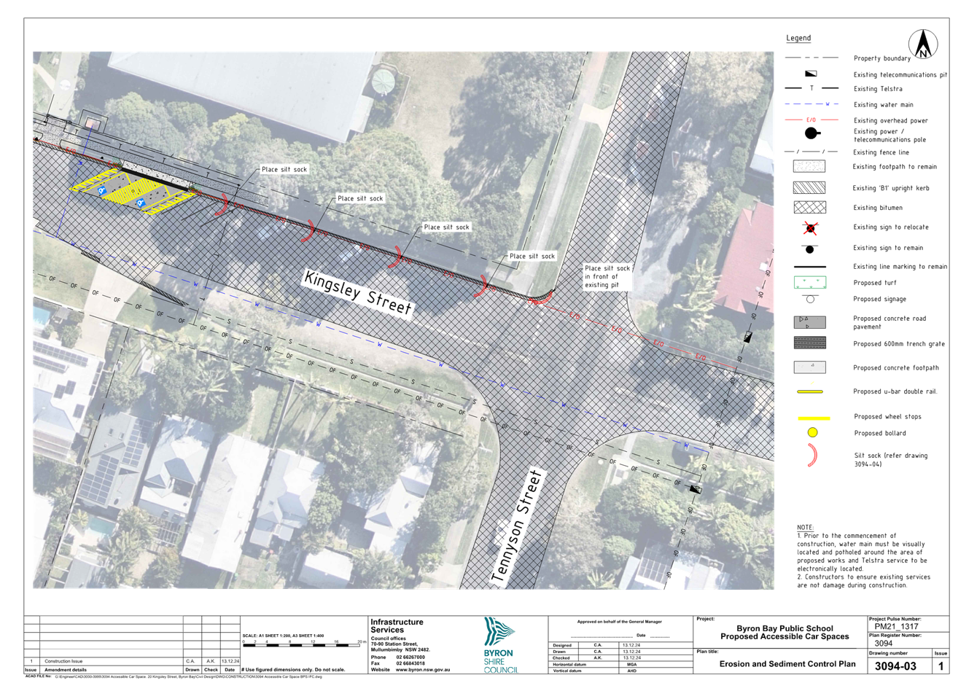977x691 pixels.
Task: Click the existing overhead power legend line
Action: 809,120
